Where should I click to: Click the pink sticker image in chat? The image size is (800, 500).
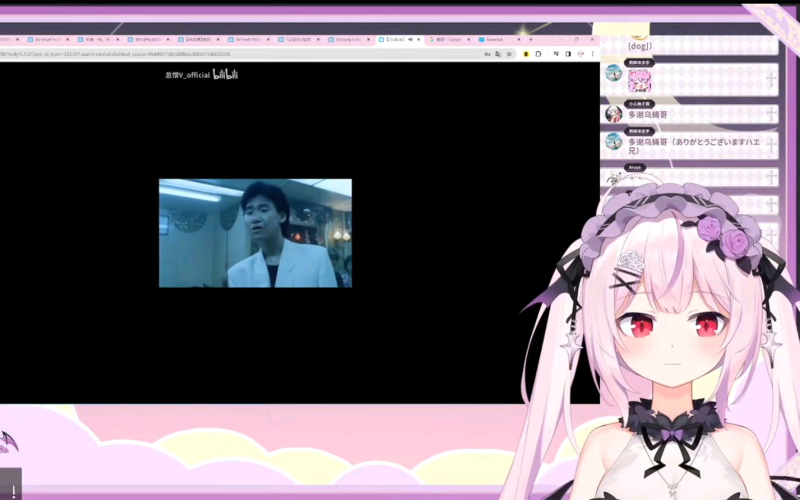coord(639,81)
